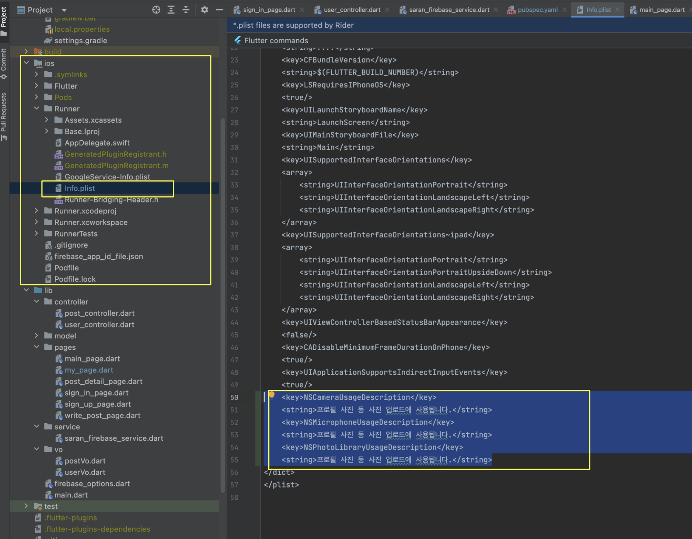
Task: Collapse the ios folder
Action: click(x=26, y=63)
